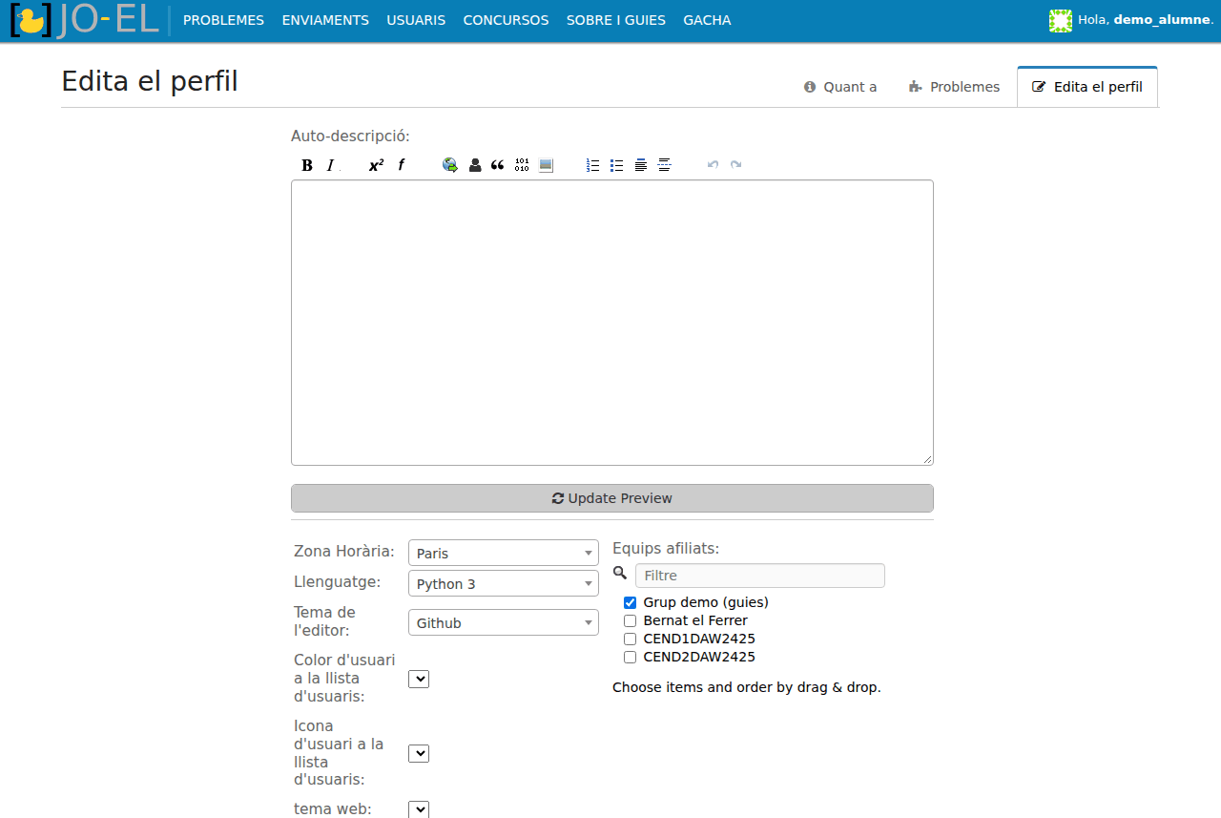This screenshot has height=818, width=1221.
Task: Click the magnifier icon beside Filtre
Action: tap(620, 573)
